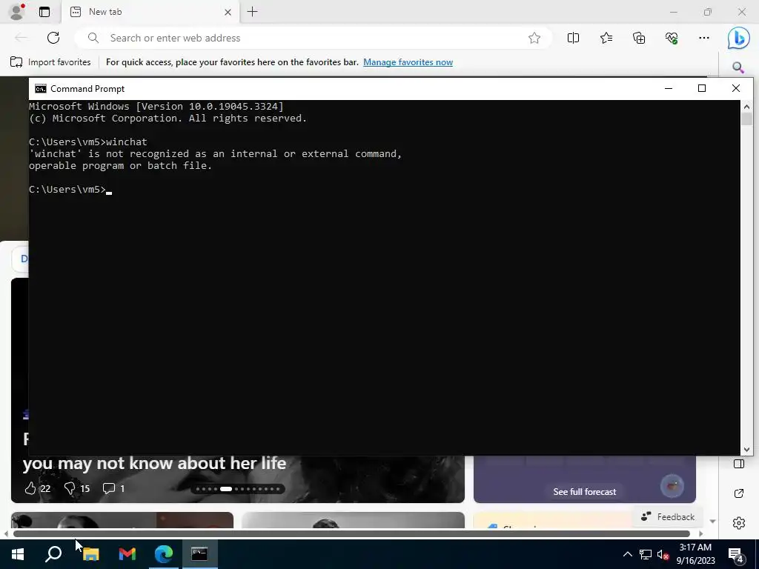
Task: Open the sidebar search icon
Action: (738, 67)
